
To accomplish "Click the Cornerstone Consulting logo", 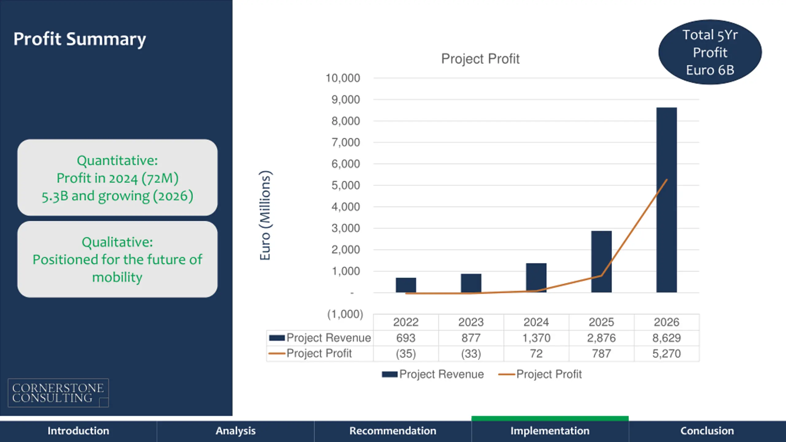I will click(58, 393).
